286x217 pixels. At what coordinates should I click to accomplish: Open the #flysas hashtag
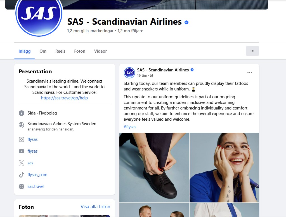(130, 127)
